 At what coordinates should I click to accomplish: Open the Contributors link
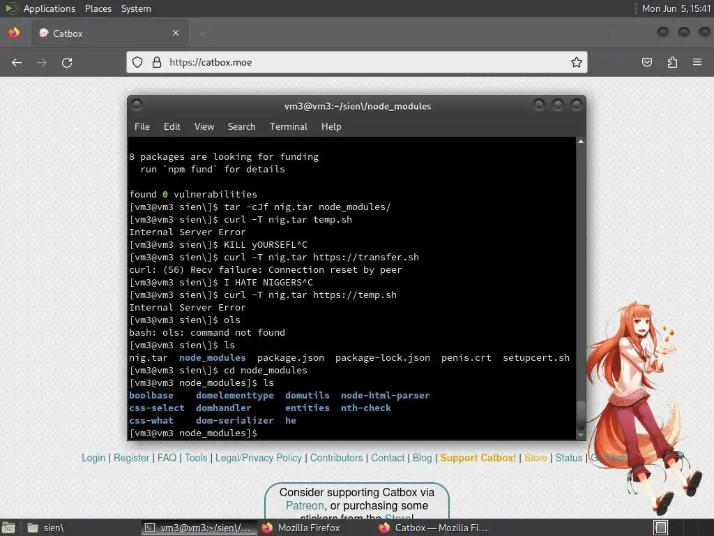click(337, 458)
